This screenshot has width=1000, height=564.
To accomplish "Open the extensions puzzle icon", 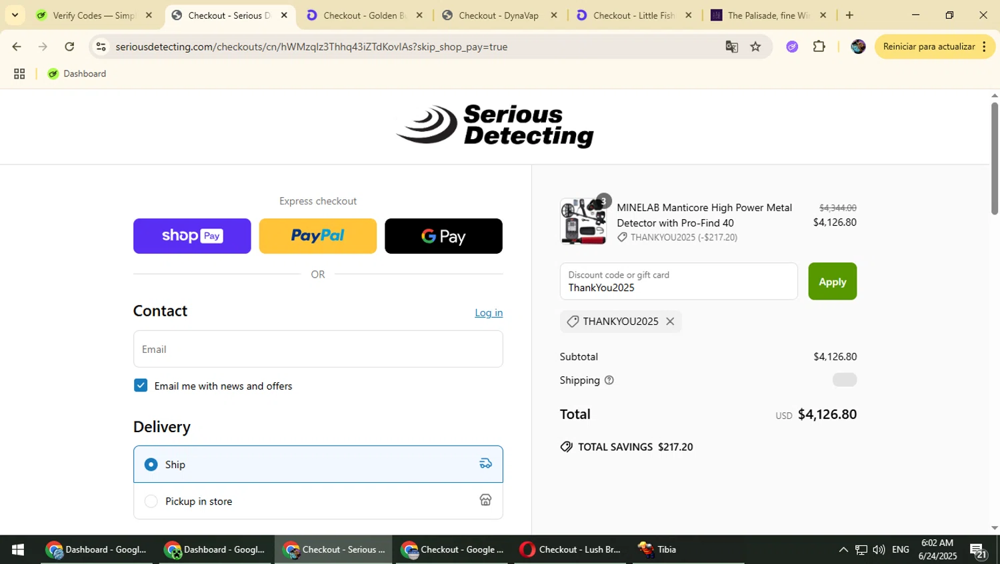I will 819,47.
